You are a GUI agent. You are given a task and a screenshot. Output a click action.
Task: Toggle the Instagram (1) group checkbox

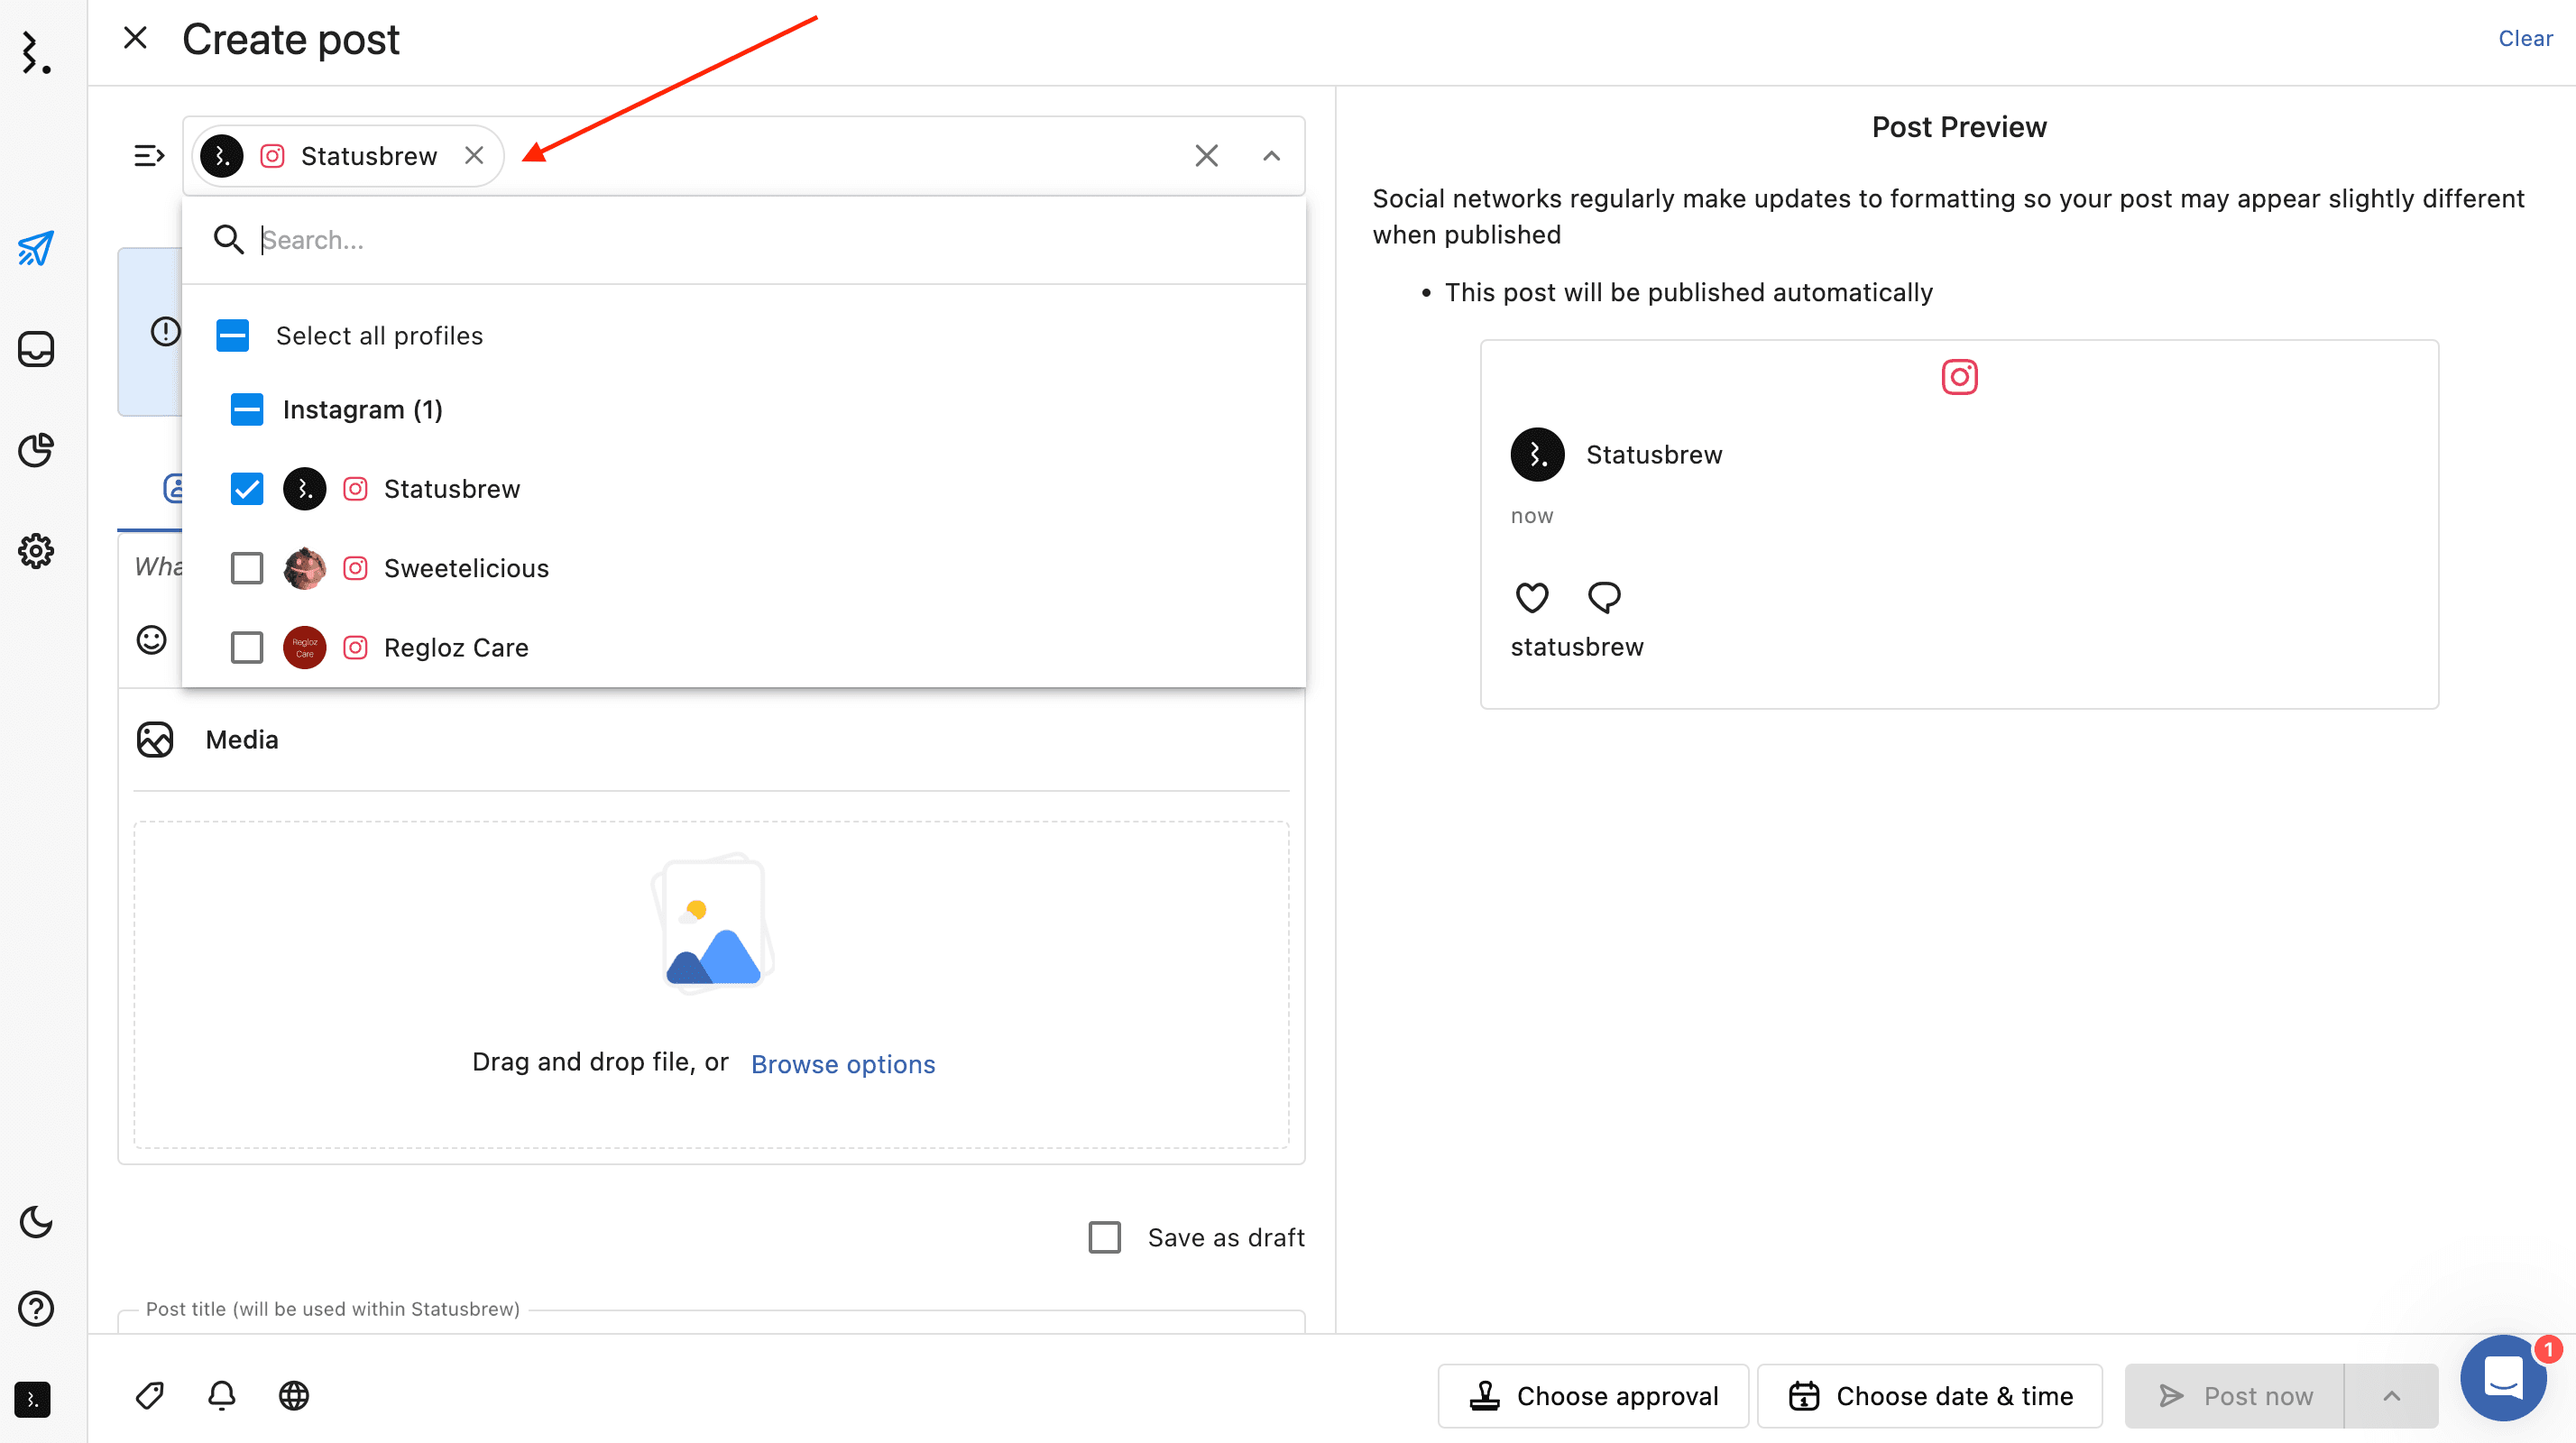coord(246,409)
